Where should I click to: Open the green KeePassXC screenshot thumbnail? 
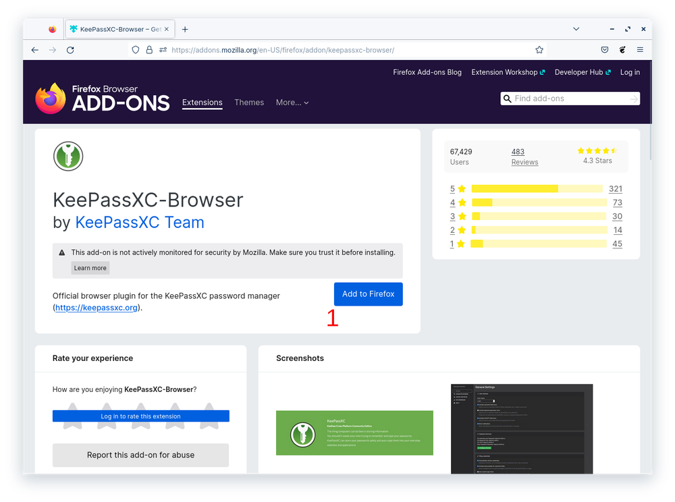pyautogui.click(x=354, y=433)
